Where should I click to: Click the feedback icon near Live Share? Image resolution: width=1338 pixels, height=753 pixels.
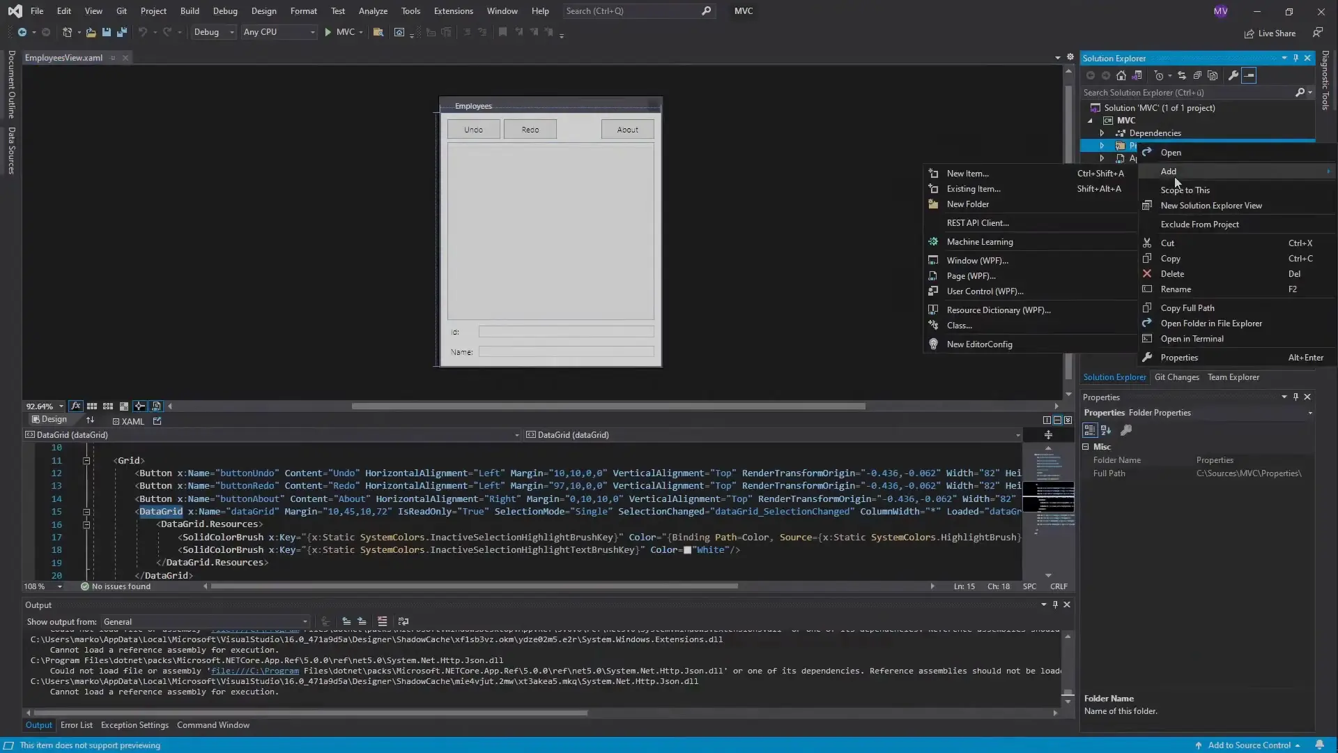[x=1318, y=33]
